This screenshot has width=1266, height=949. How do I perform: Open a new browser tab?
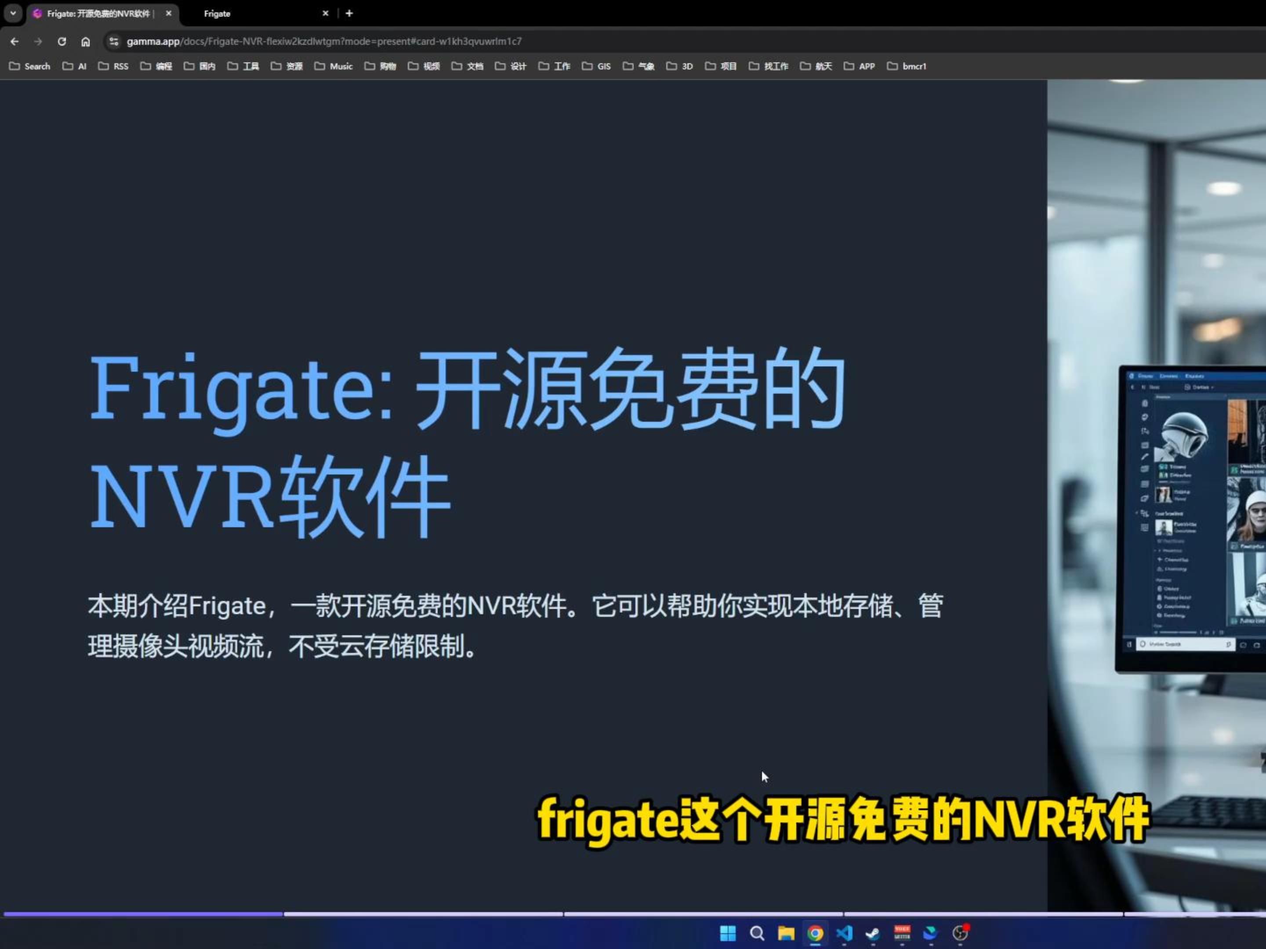[x=349, y=13]
